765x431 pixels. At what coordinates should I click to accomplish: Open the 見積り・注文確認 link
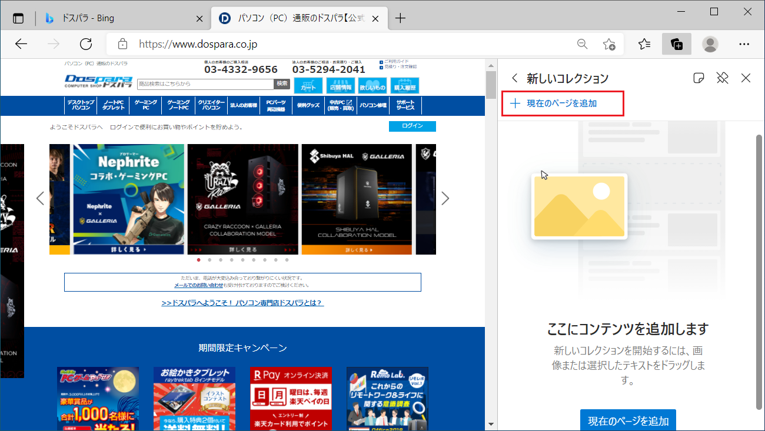coord(399,67)
